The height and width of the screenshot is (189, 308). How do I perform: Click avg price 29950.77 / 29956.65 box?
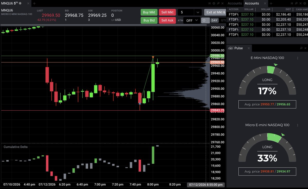tap(267, 104)
